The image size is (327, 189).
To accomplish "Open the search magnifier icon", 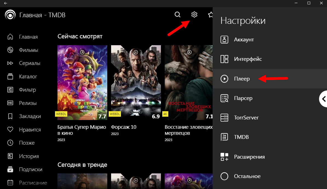I will (178, 15).
